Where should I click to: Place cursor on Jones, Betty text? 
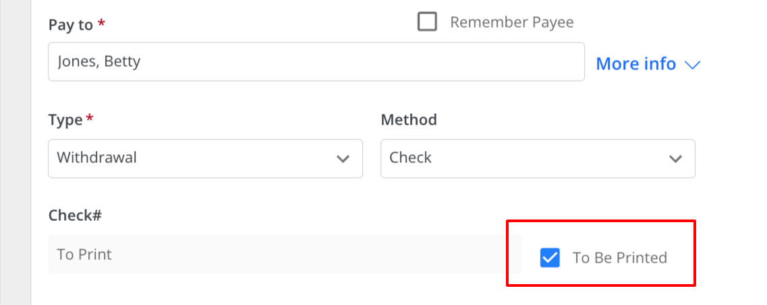[x=98, y=61]
